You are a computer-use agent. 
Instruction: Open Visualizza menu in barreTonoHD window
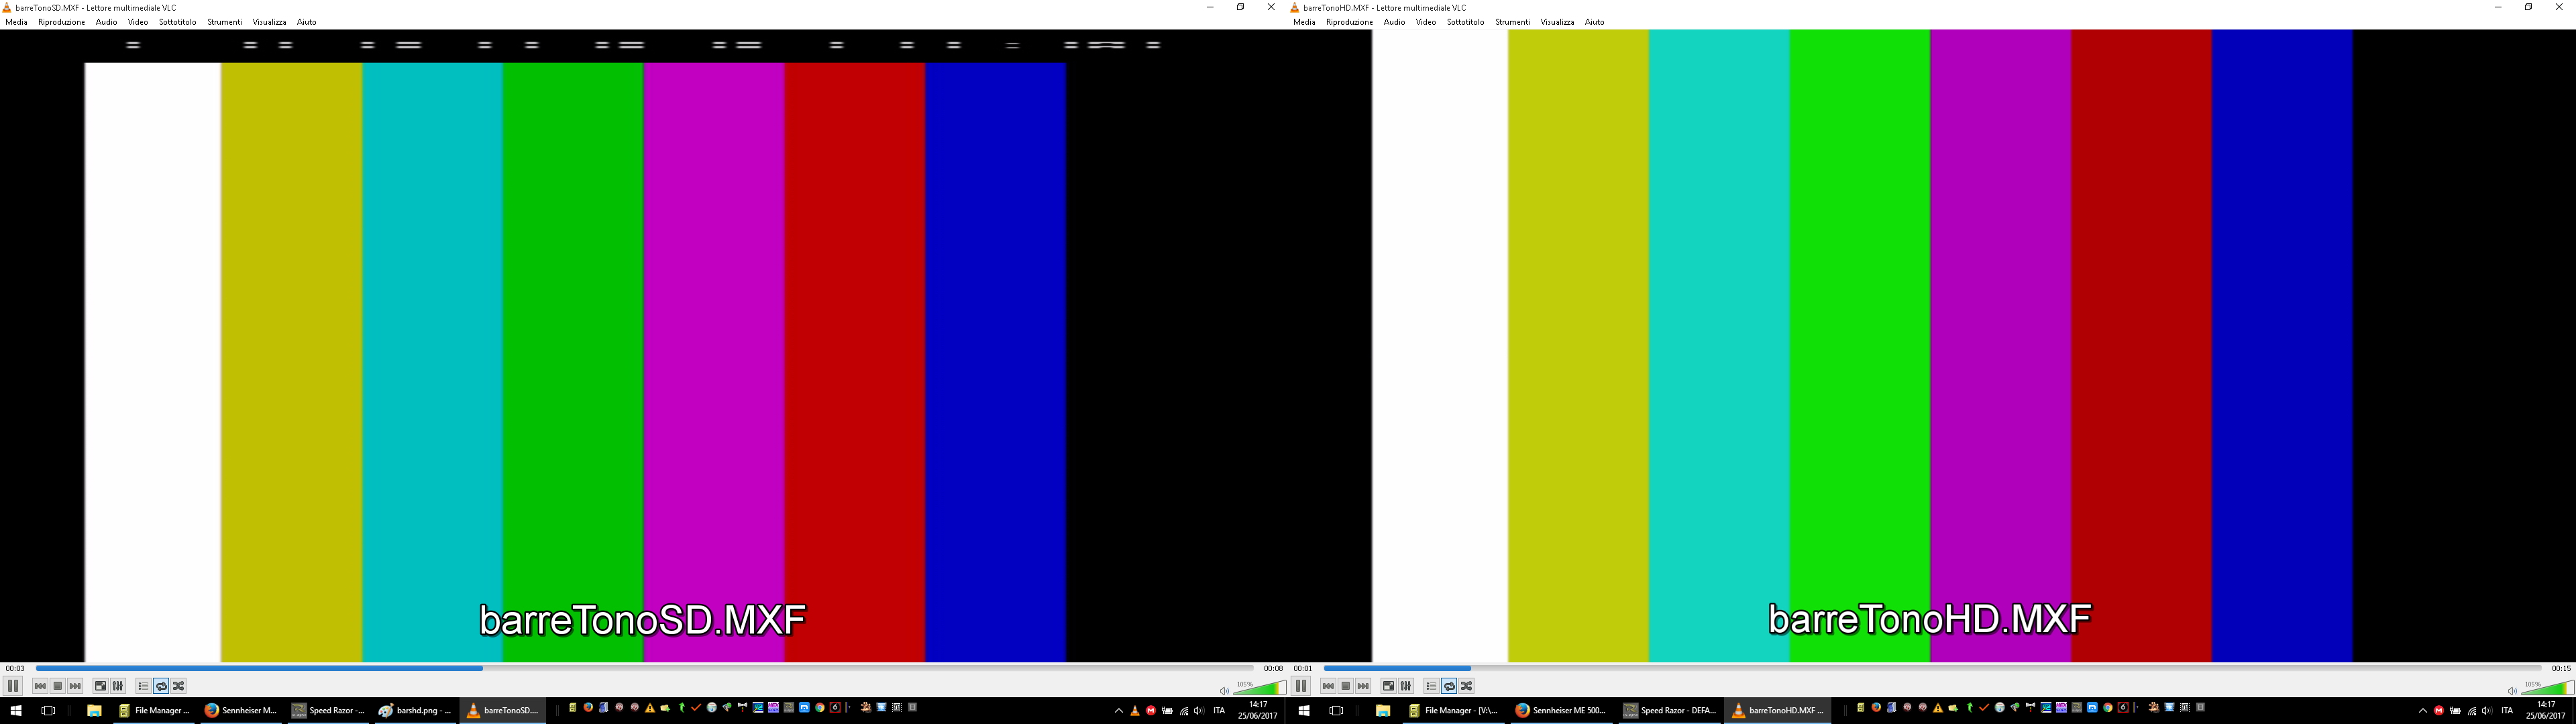pos(1557,22)
